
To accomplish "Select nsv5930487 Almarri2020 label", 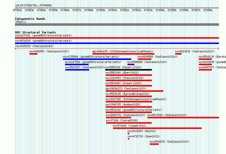I will [x=124, y=83].
